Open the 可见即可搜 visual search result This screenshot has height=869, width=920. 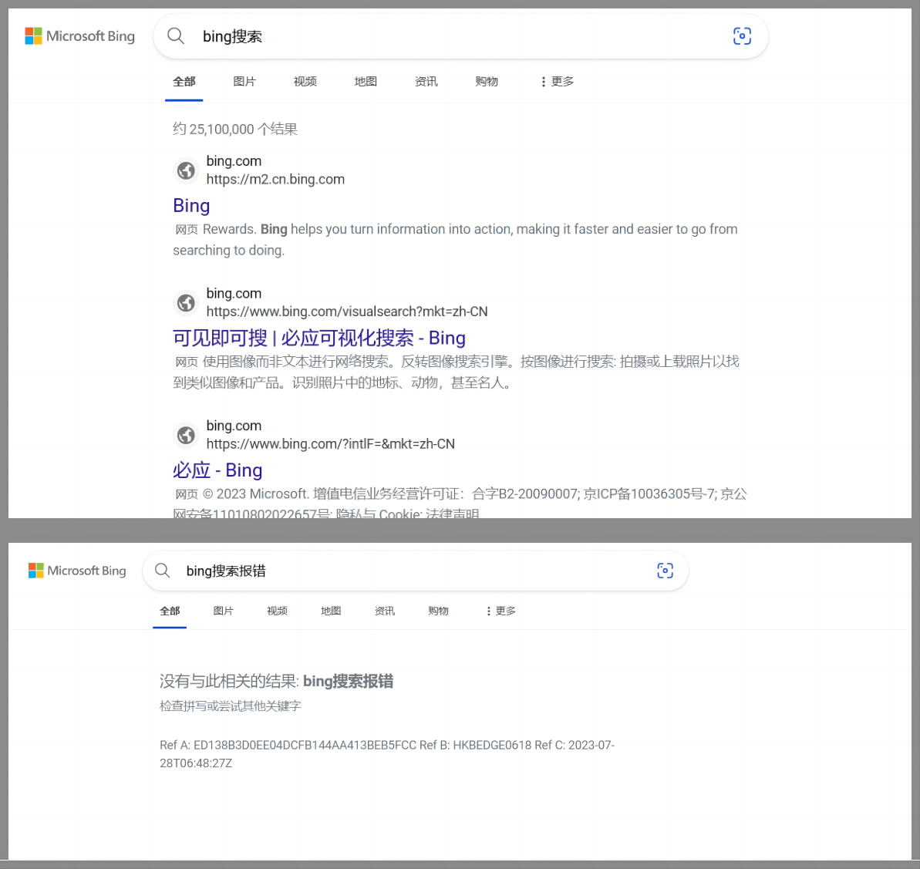coord(318,338)
